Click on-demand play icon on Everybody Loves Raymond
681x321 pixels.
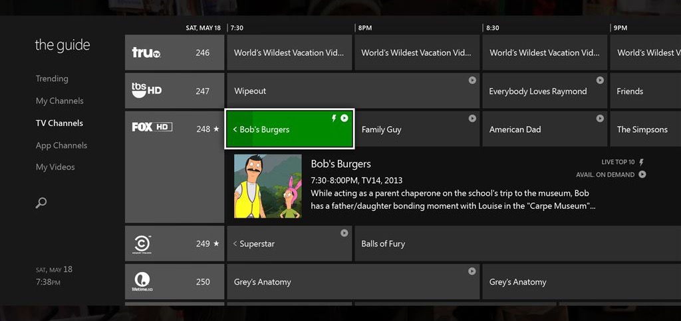600,80
